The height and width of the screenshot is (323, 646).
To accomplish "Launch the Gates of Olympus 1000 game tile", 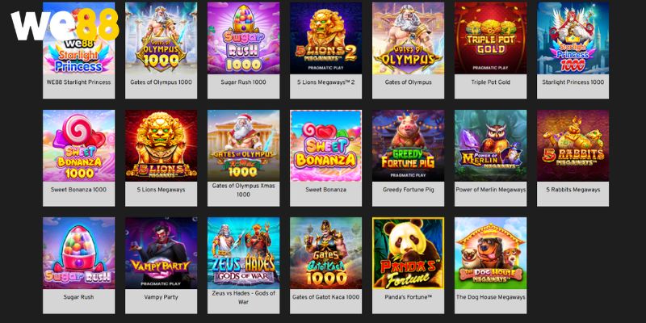I will 161,38.
